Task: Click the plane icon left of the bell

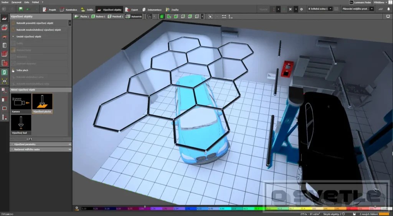Action: click(380, 9)
